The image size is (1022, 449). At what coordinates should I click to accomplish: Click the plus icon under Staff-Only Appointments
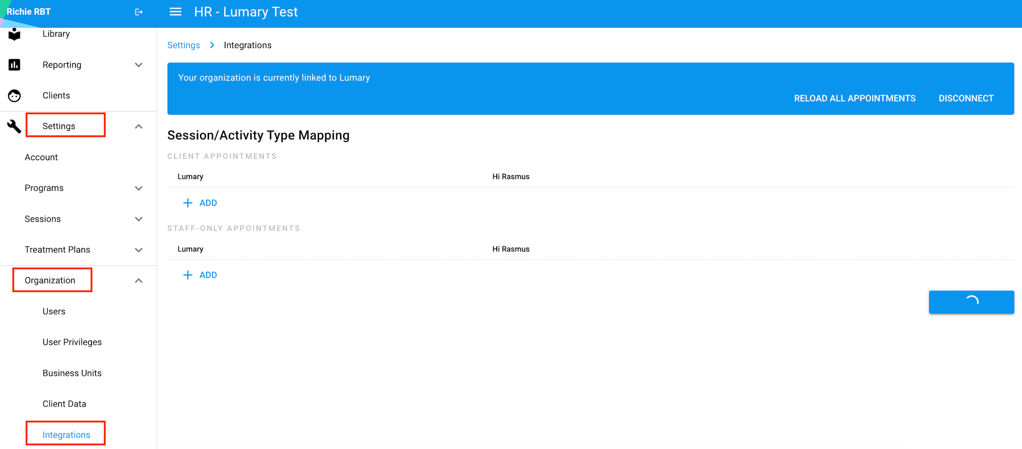pyautogui.click(x=188, y=275)
